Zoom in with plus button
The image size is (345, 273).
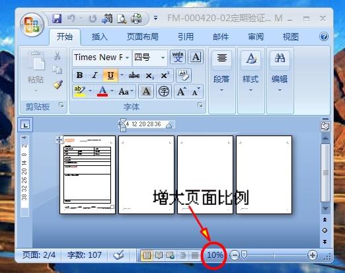coord(313,255)
